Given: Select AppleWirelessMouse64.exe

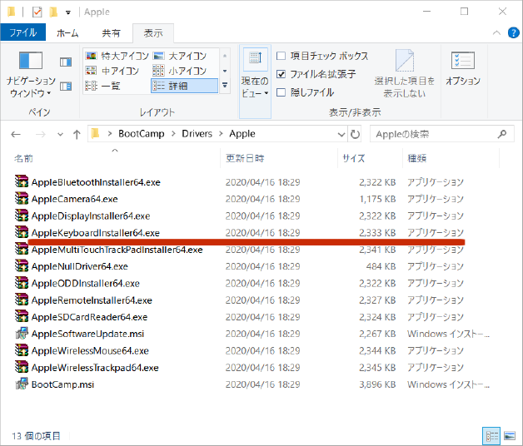Looking at the screenshot, I should [90, 350].
